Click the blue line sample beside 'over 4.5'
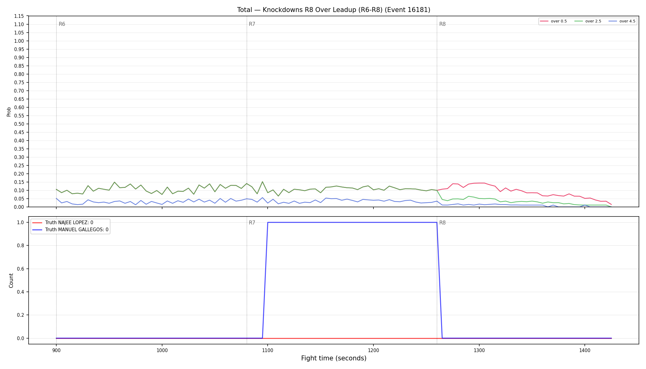 612,21
